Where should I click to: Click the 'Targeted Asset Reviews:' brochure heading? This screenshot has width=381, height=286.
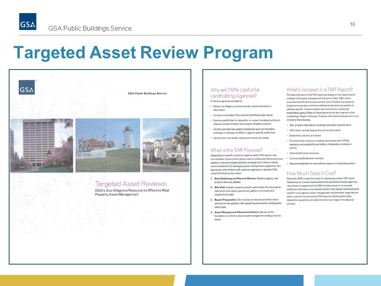pyautogui.click(x=131, y=184)
